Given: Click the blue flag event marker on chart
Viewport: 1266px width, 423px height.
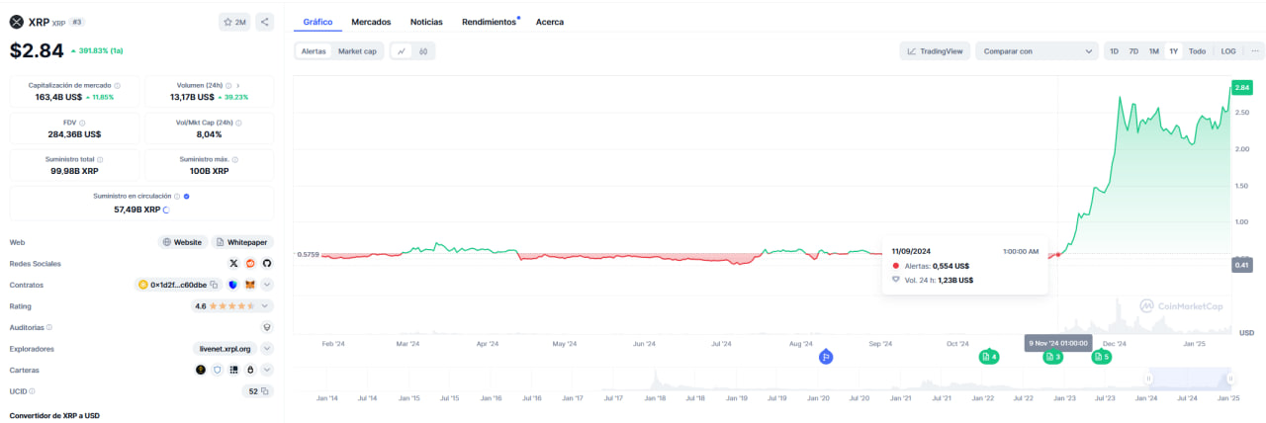Looking at the screenshot, I should click(826, 357).
